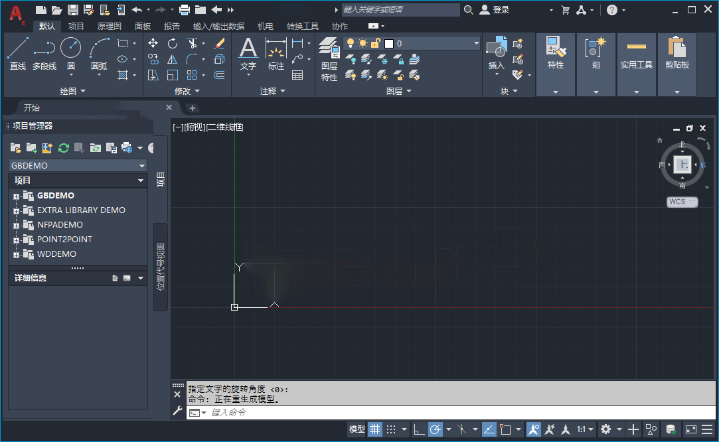719x442 pixels.
Task: Switch to the 项目 ribbon tab
Action: coord(76,26)
